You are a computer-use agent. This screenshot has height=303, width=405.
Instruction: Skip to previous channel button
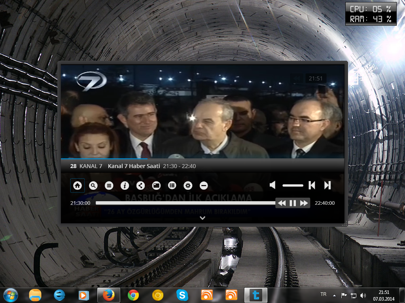312,185
